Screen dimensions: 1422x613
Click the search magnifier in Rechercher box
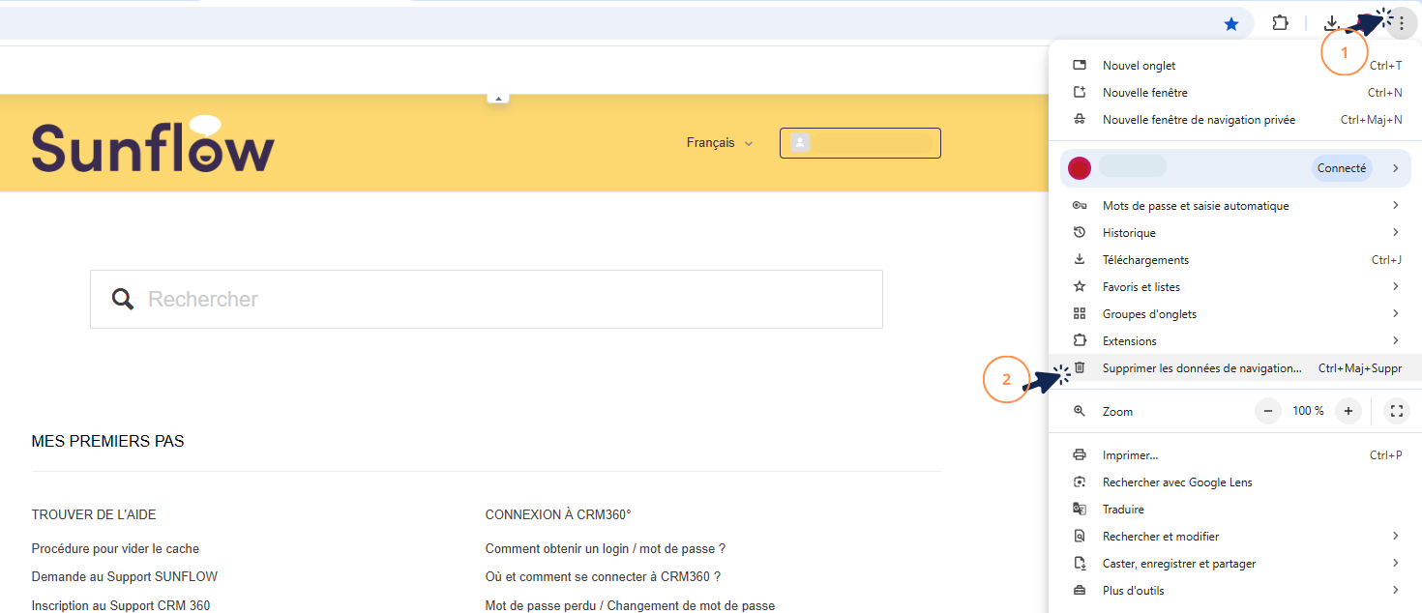[123, 299]
